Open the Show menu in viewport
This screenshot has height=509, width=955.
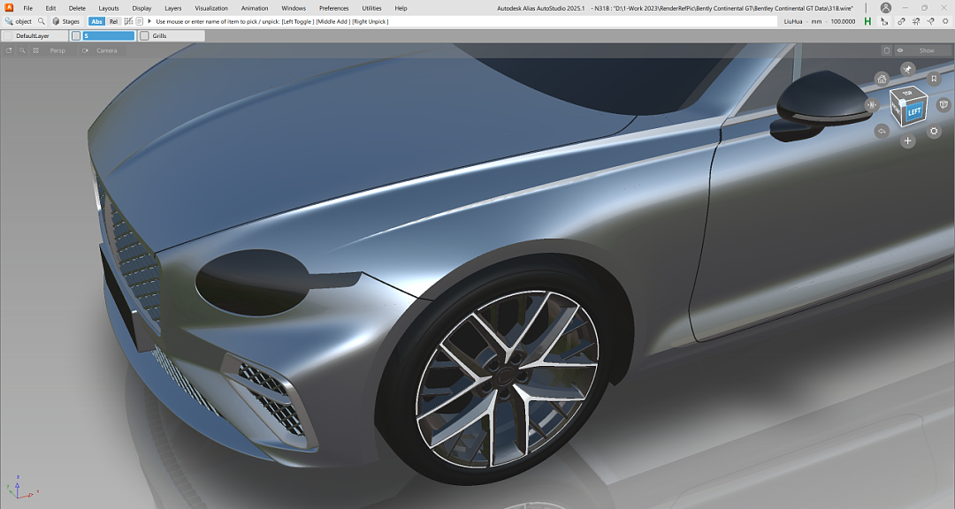point(927,50)
